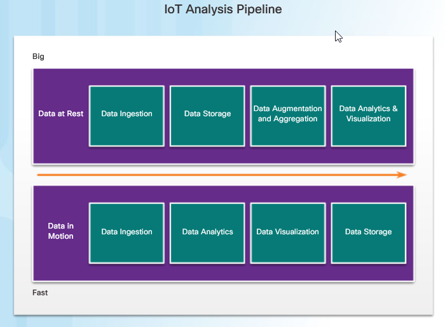Click the Data Ingestion box in Data in Motion row

point(127,233)
